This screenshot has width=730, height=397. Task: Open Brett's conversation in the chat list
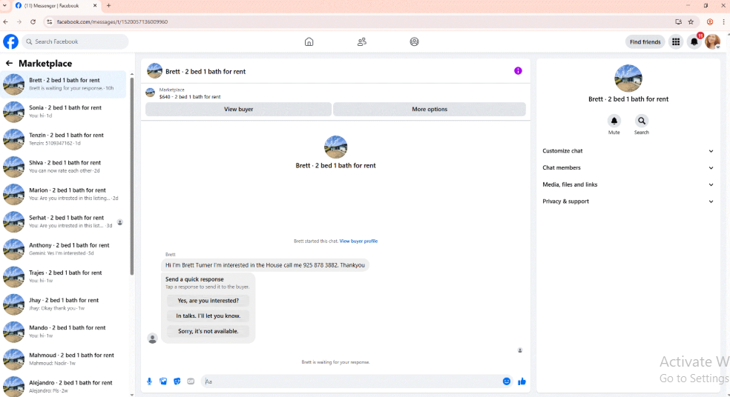64,84
